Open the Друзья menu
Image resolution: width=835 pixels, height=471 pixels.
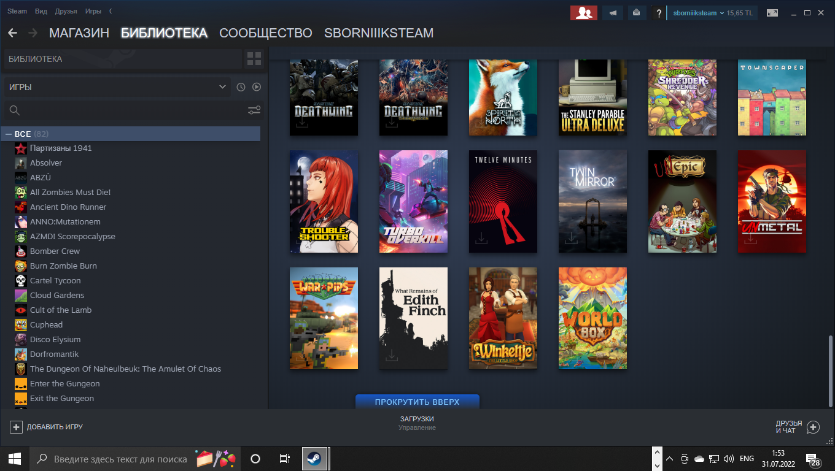pyautogui.click(x=66, y=11)
